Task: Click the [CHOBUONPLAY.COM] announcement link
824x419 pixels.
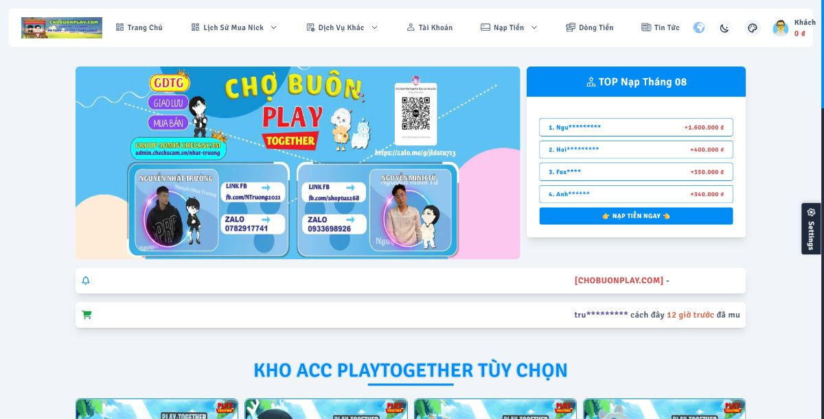Action: tap(619, 280)
